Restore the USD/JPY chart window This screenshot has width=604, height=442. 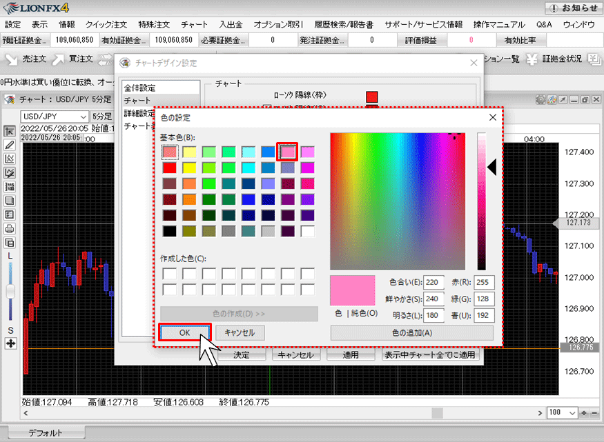[585, 99]
